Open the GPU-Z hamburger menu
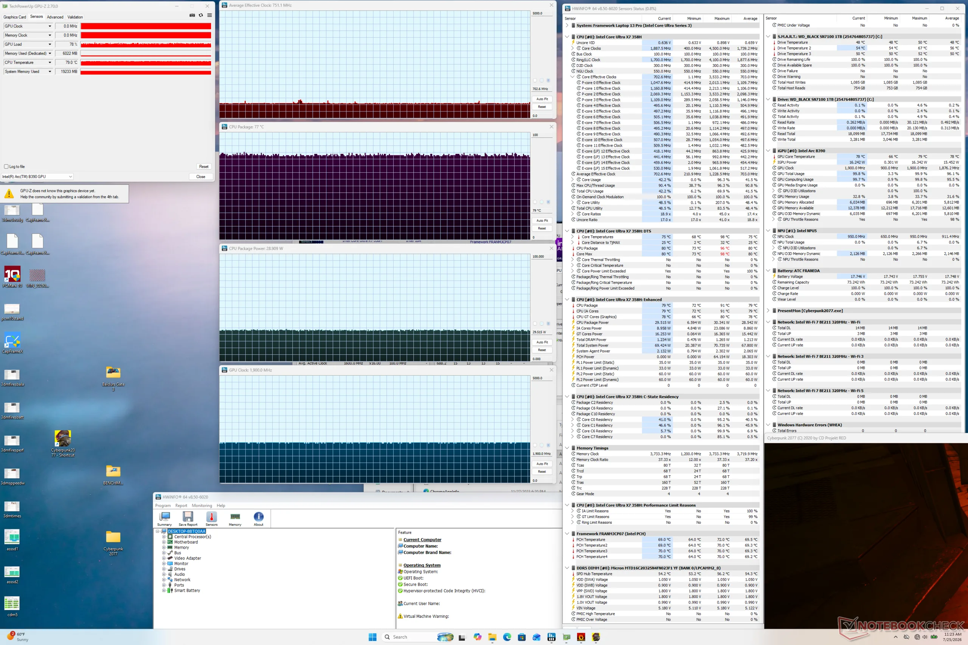This screenshot has width=968, height=645. coord(209,15)
